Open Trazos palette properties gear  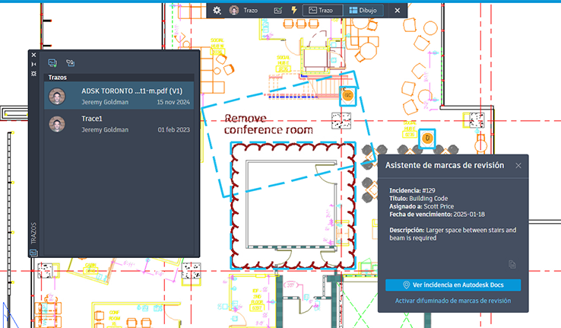coord(33,73)
